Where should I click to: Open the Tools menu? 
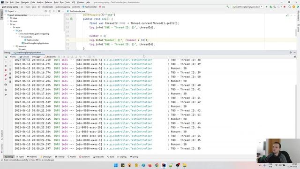click(67, 2)
